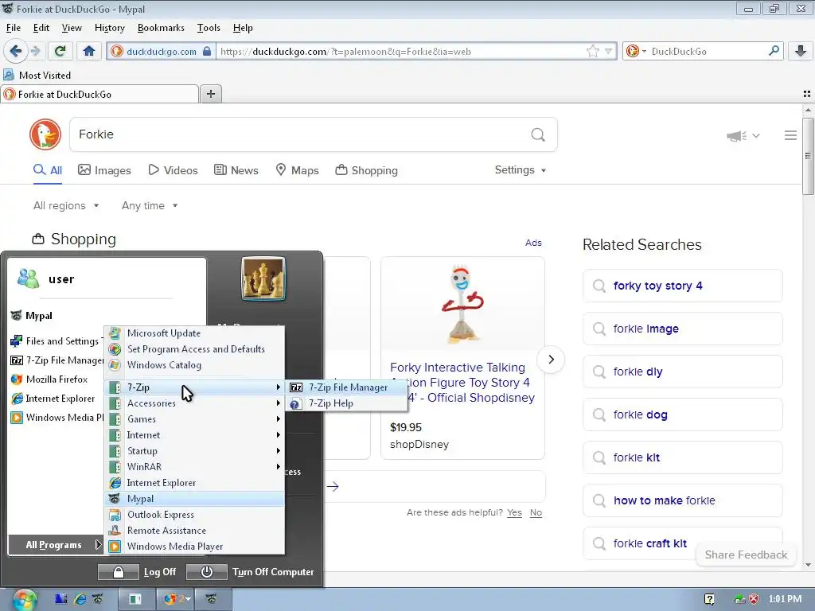Submit search with the Forkie magnifier icon

(x=538, y=135)
